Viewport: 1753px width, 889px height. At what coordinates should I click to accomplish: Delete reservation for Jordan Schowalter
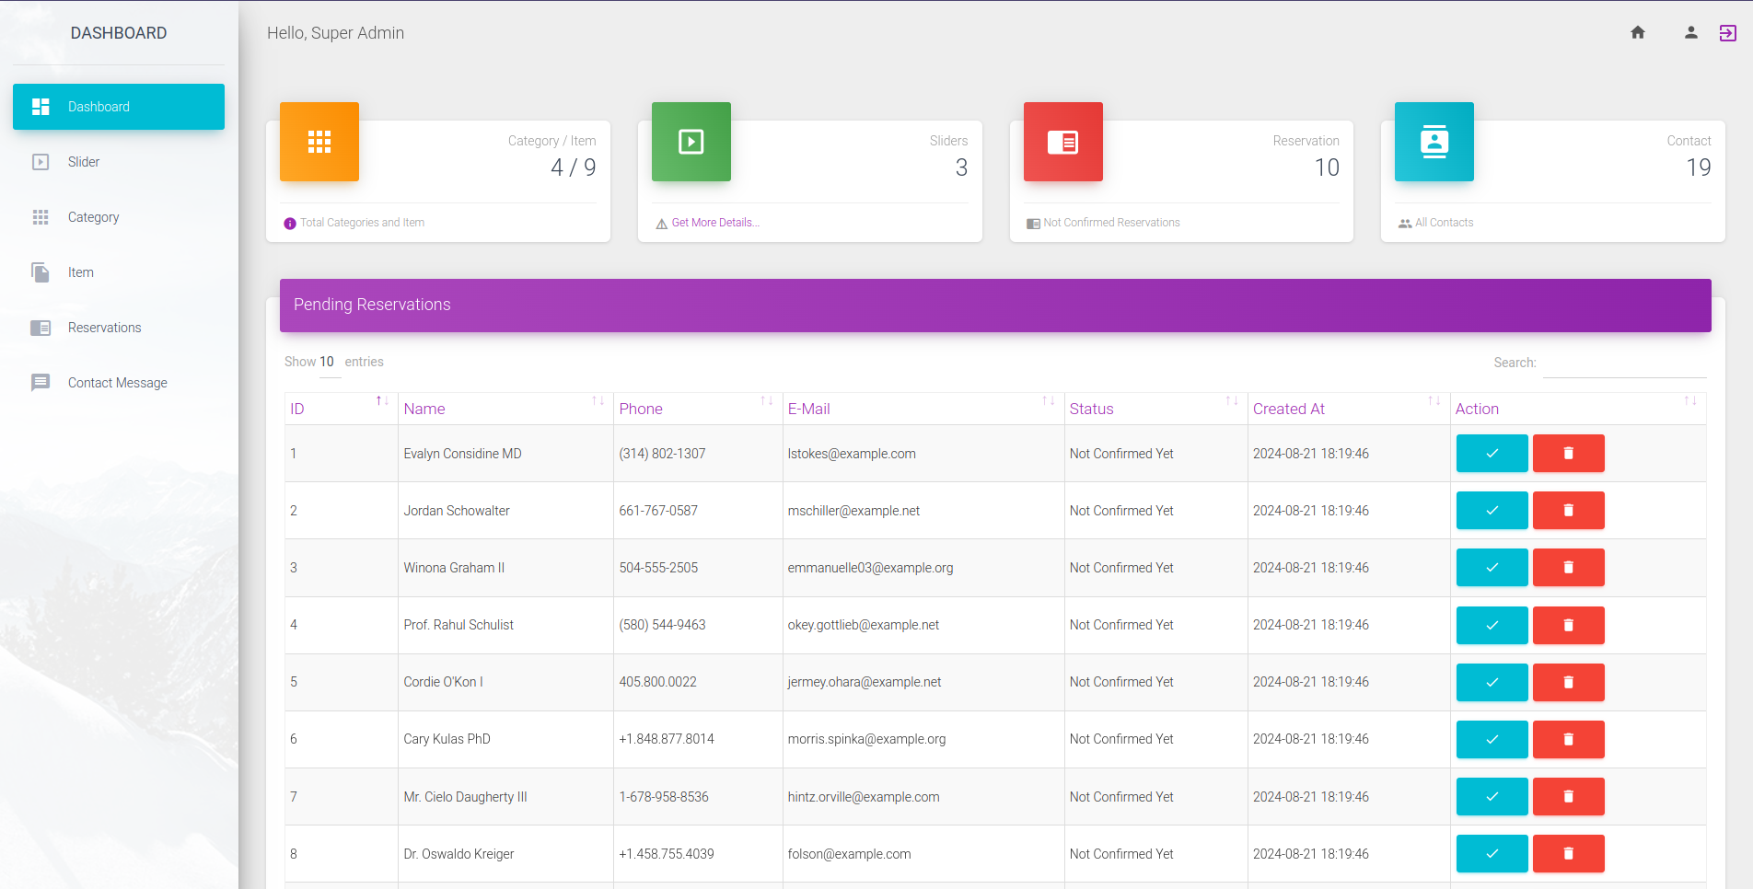coord(1569,511)
